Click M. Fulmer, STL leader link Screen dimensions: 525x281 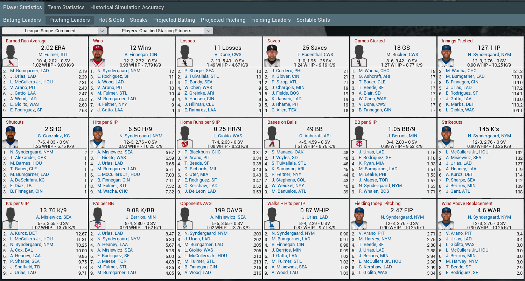[x=53, y=55]
